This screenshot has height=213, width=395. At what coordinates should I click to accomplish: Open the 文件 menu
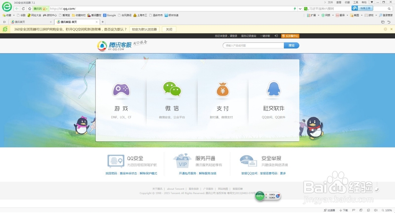coord(330,2)
